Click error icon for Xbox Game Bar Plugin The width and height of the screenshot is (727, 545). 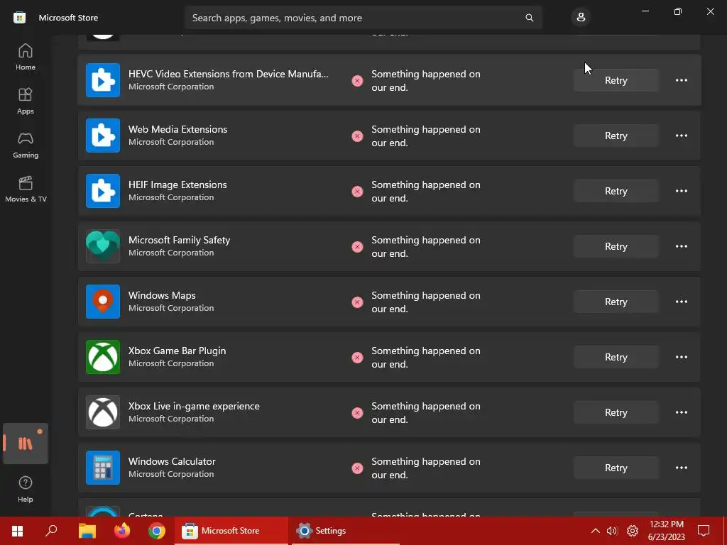pyautogui.click(x=357, y=358)
